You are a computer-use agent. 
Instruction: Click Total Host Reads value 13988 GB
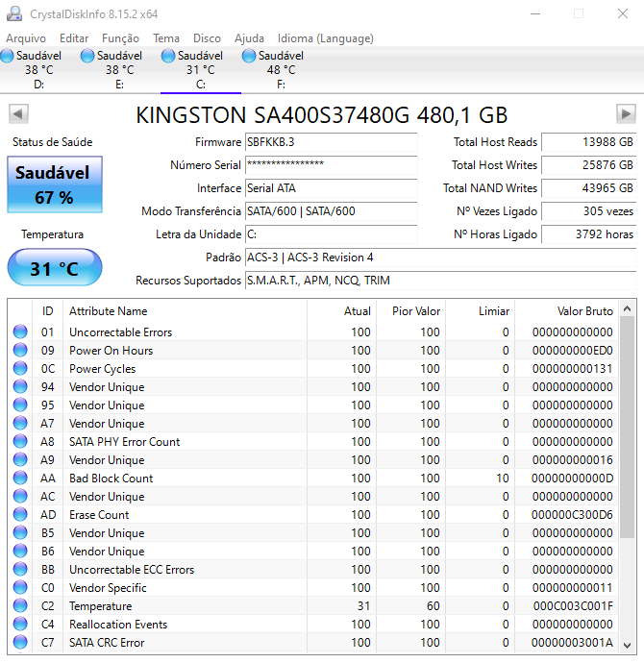(588, 142)
